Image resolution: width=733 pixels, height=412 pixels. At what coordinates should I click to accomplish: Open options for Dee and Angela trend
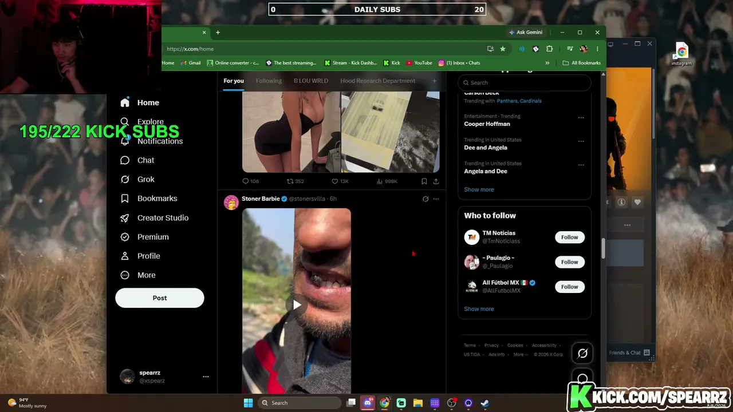click(x=581, y=141)
